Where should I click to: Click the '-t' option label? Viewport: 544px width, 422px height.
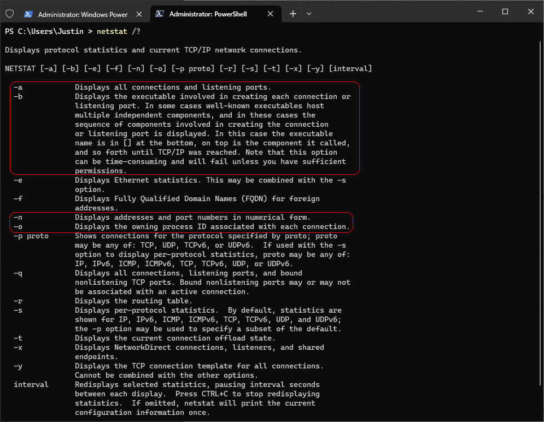tap(18, 338)
